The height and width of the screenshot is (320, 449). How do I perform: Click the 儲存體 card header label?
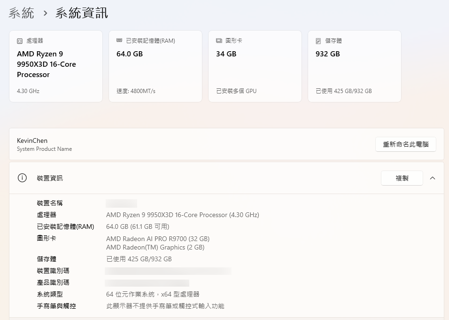[333, 41]
